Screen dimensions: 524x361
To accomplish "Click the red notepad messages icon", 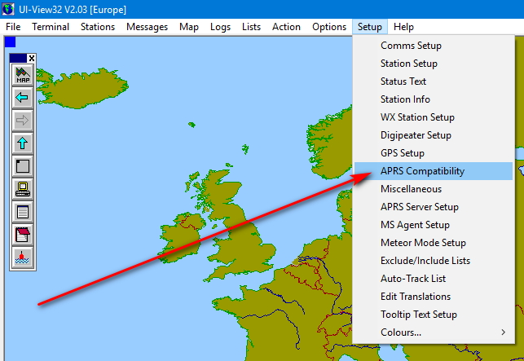I will 23,236.
